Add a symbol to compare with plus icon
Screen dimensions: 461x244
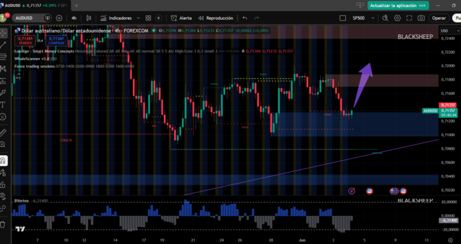click(x=59, y=18)
